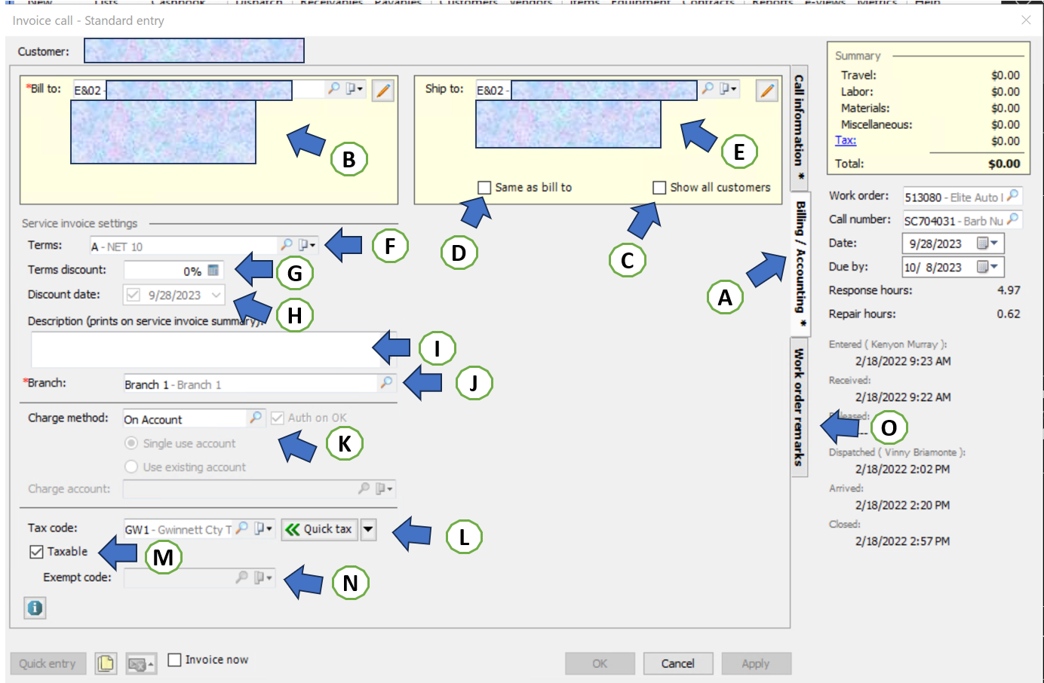Open the Discount date dropdown
This screenshot has width=1044, height=683.
click(217, 295)
